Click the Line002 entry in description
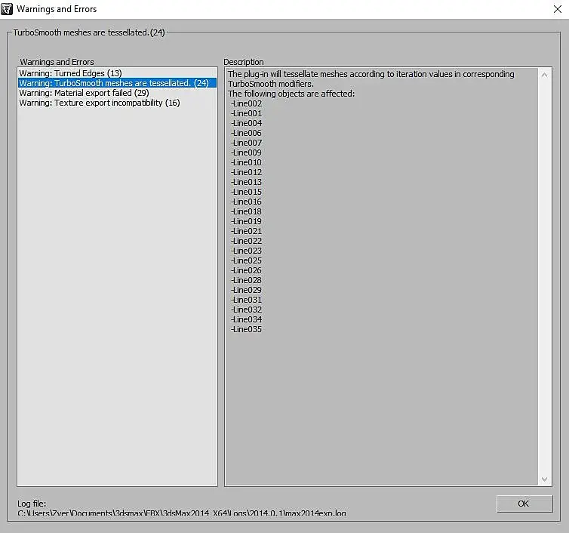 pos(247,103)
